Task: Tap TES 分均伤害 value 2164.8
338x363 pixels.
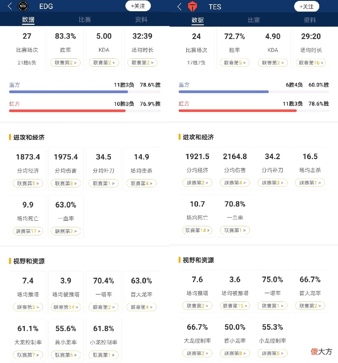Action: [x=235, y=156]
